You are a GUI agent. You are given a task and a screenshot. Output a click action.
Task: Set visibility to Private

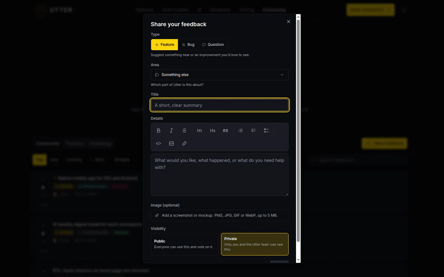(x=255, y=244)
